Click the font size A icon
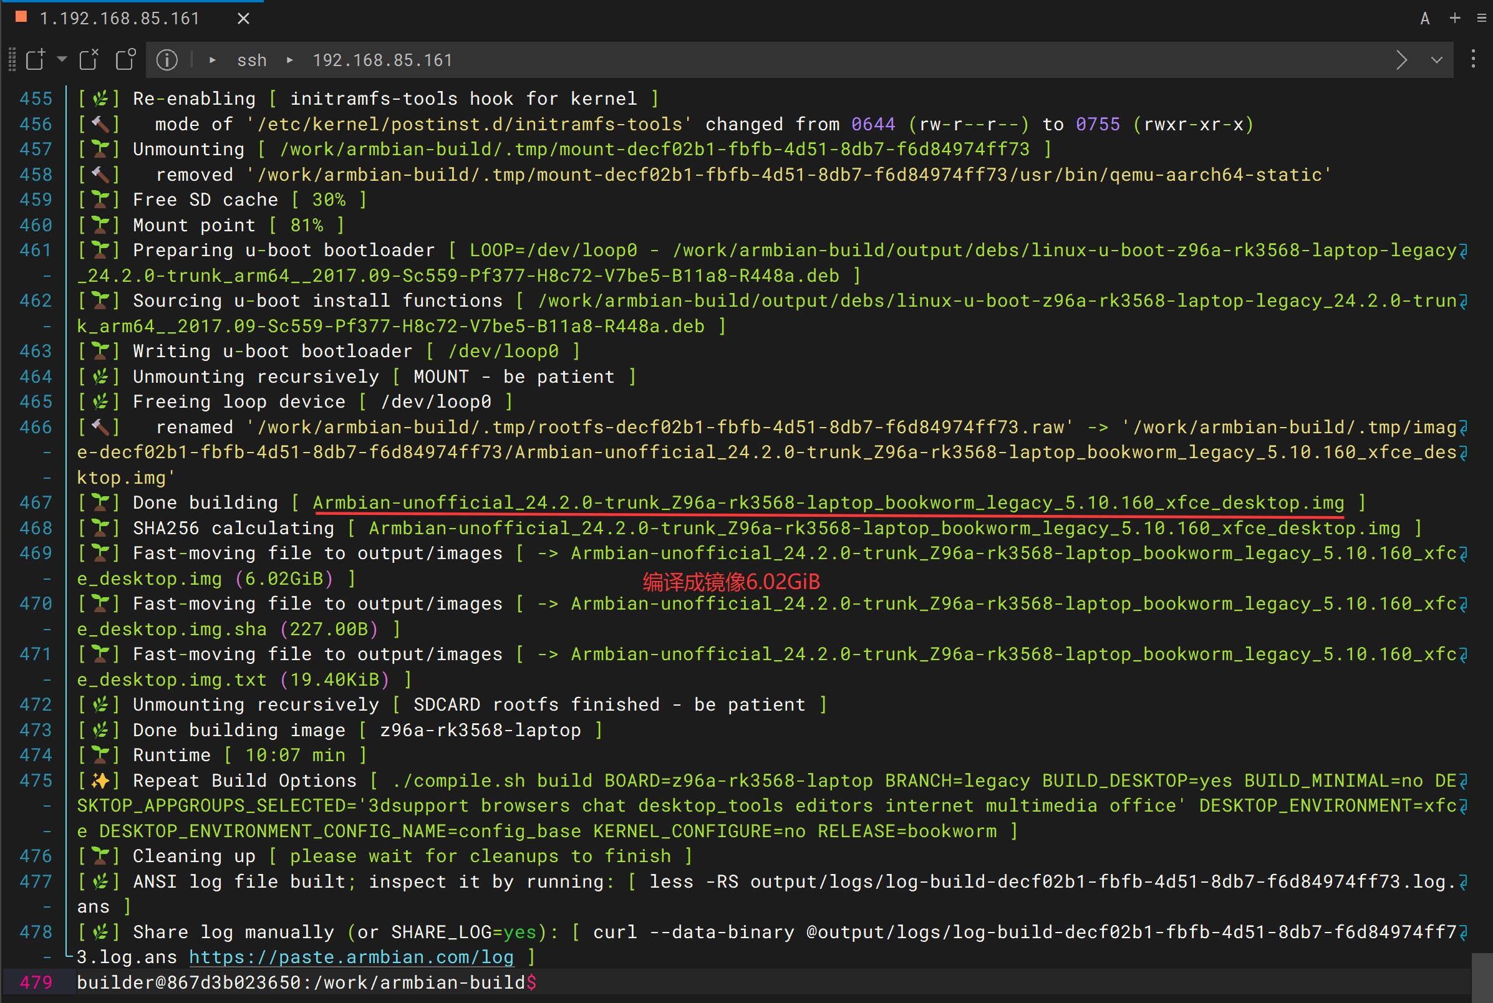This screenshot has width=1493, height=1003. [1424, 19]
